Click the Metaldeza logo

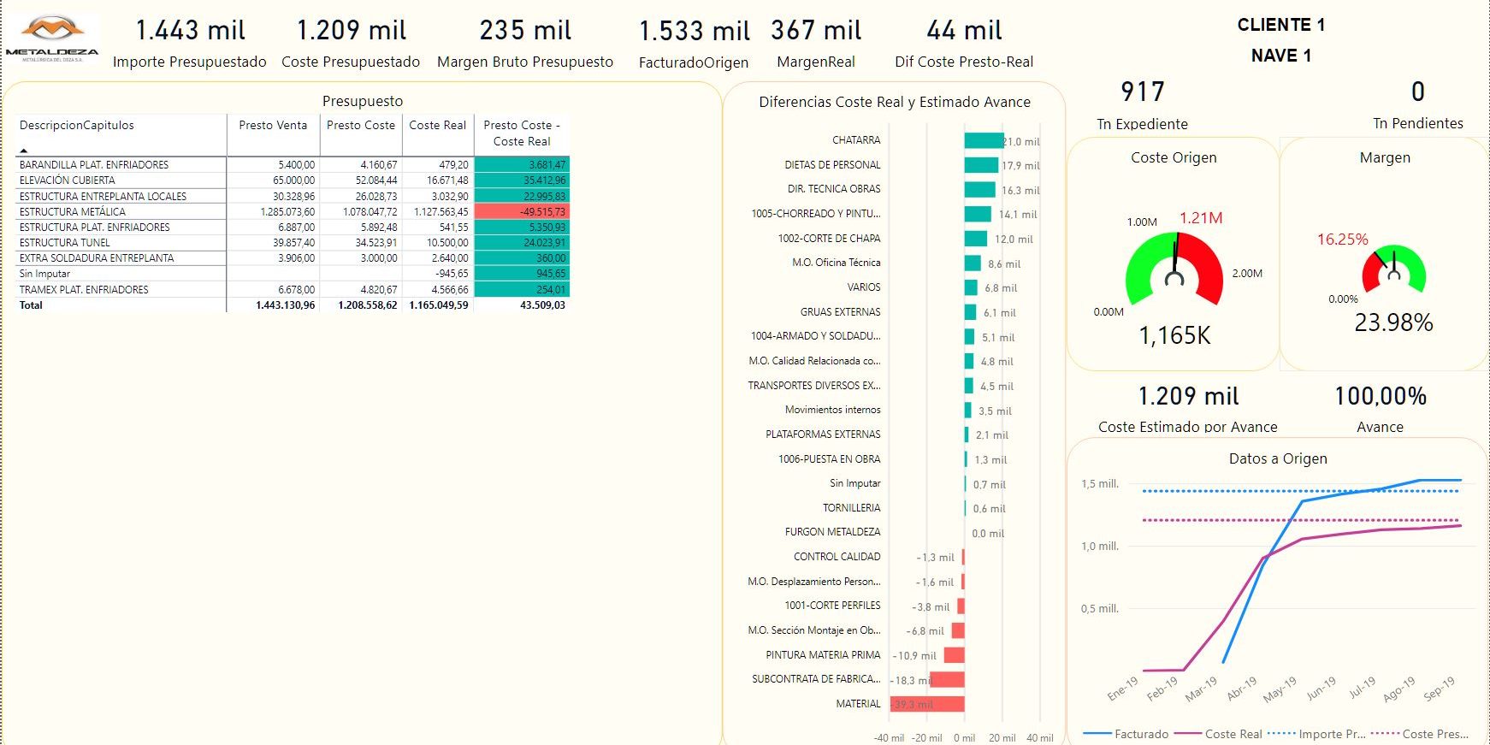pos(52,39)
